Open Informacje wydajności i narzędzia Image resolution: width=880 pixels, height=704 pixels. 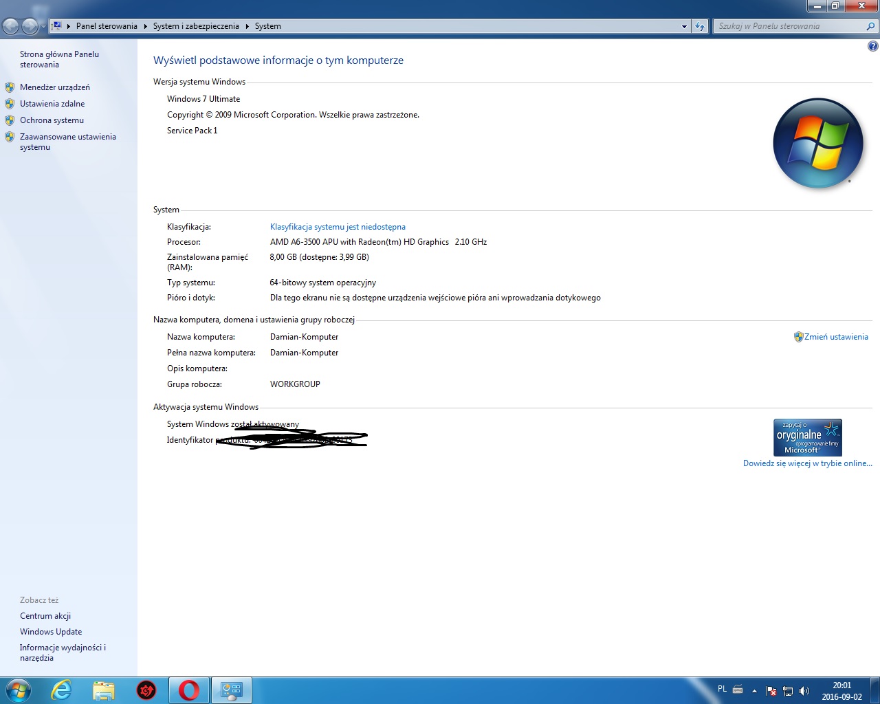[63, 652]
